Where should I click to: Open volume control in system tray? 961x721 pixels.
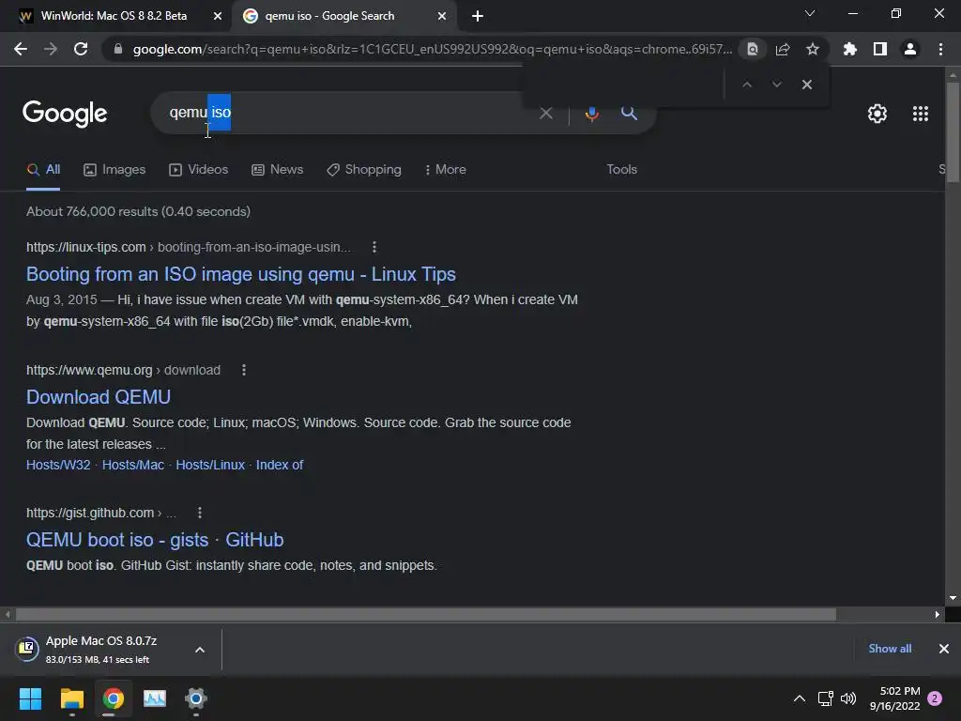coord(848,698)
